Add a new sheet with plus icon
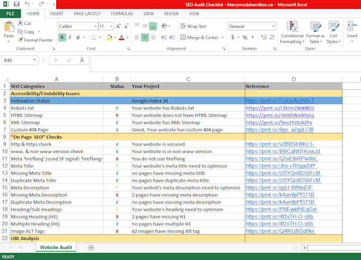This screenshot has width=361, height=260. pos(91,248)
